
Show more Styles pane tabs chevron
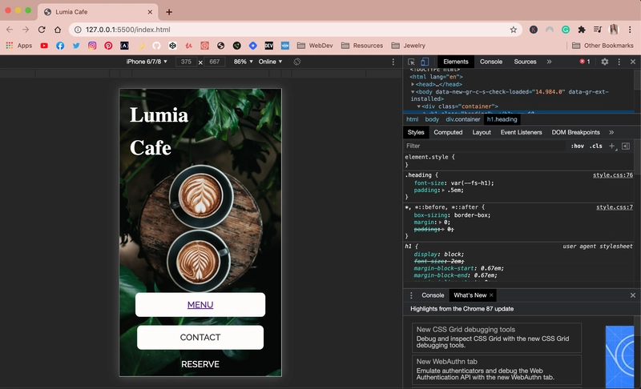(611, 132)
